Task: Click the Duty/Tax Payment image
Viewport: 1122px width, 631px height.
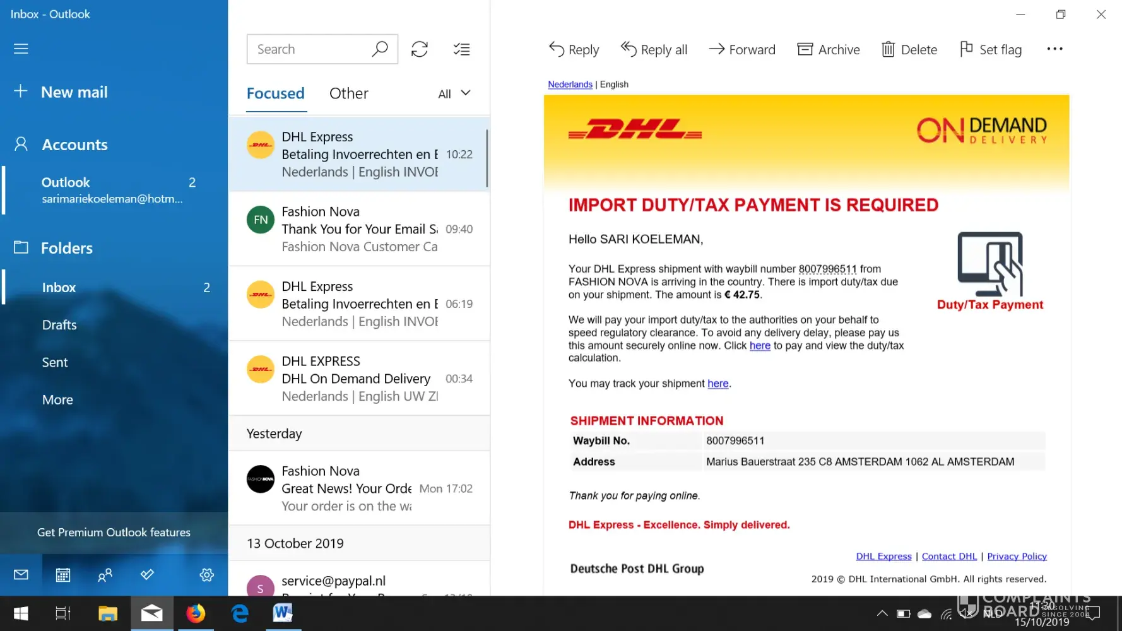Action: (990, 271)
